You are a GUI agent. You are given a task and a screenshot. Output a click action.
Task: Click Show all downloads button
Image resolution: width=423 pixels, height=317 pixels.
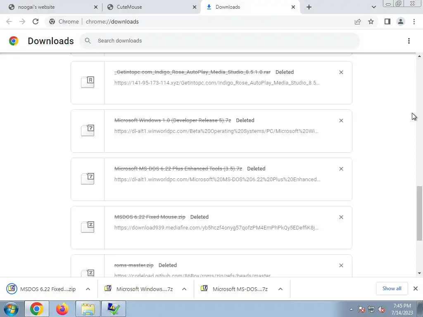(x=392, y=289)
